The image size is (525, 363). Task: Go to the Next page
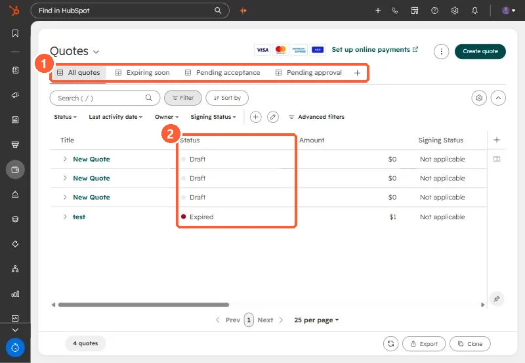coord(270,320)
